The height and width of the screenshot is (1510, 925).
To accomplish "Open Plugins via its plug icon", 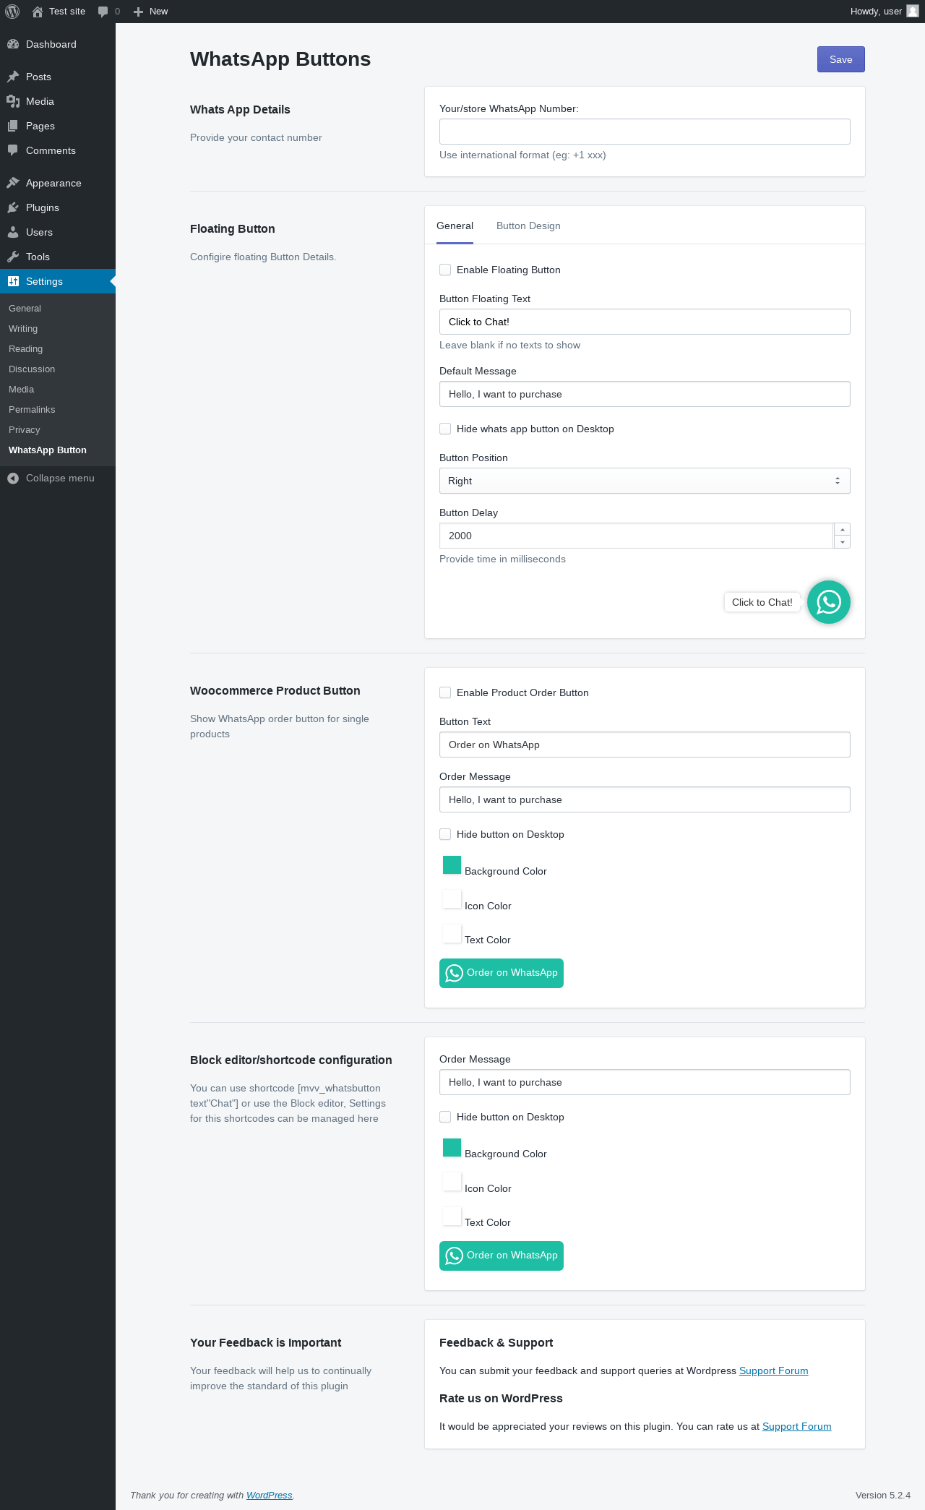I will (x=13, y=207).
